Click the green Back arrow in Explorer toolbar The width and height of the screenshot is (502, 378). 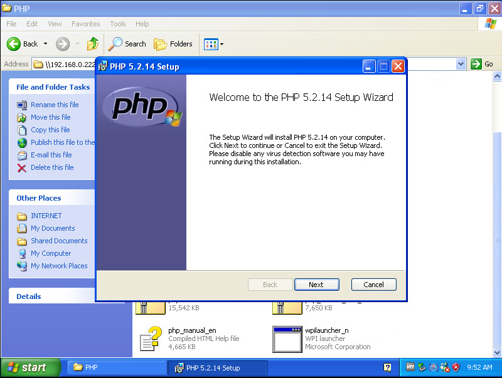click(14, 44)
